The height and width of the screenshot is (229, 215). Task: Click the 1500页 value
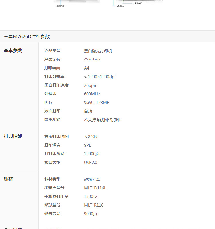coord(91,197)
